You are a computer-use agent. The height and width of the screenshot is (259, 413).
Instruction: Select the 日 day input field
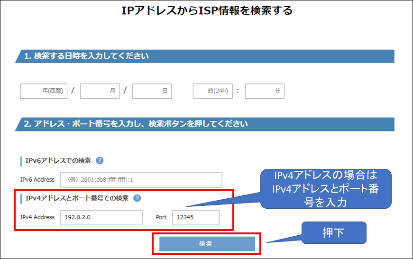tap(152, 91)
